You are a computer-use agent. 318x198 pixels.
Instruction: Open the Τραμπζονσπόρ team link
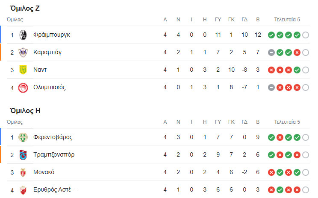53,155
